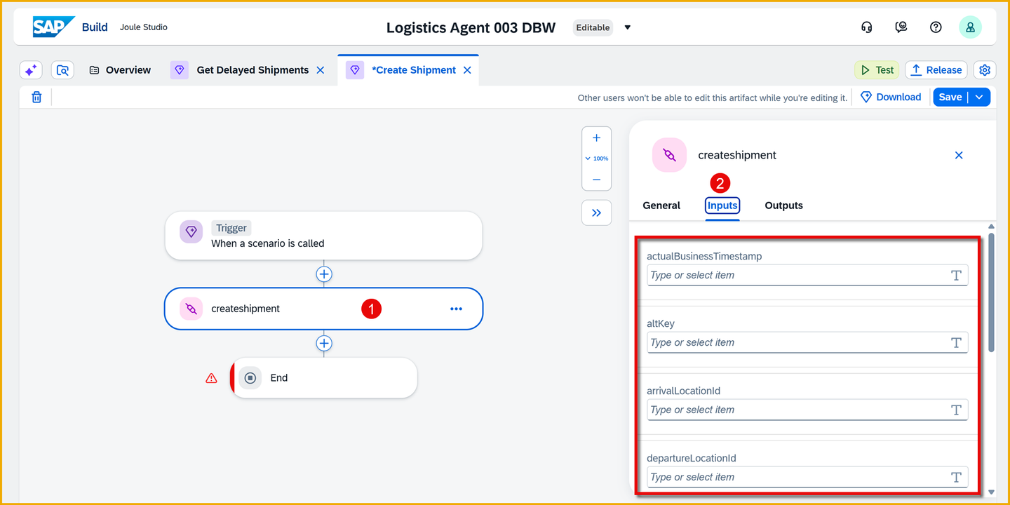Click the Joule Studio label
Screen dimensions: 1010x505
tap(144, 27)
